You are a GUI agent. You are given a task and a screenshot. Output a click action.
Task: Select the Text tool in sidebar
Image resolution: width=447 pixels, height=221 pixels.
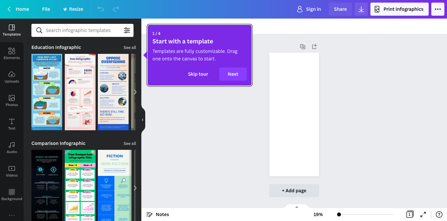[12, 124]
